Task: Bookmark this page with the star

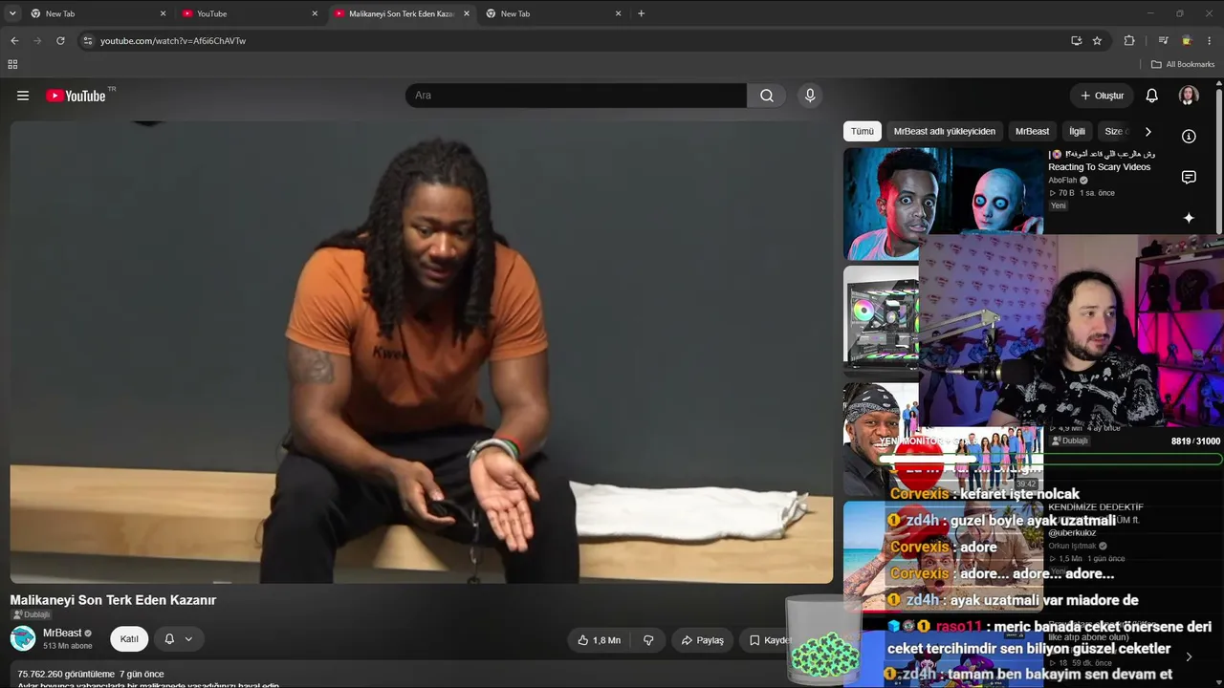Action: coord(1097,41)
